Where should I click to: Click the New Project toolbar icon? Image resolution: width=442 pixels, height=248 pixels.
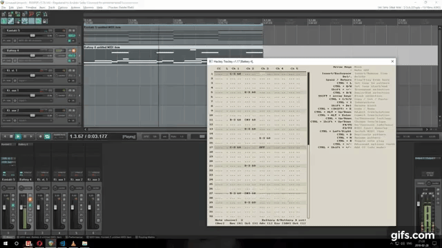3,14
